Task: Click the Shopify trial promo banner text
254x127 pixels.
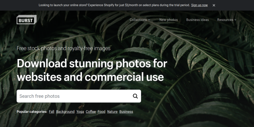Action: pos(114,5)
